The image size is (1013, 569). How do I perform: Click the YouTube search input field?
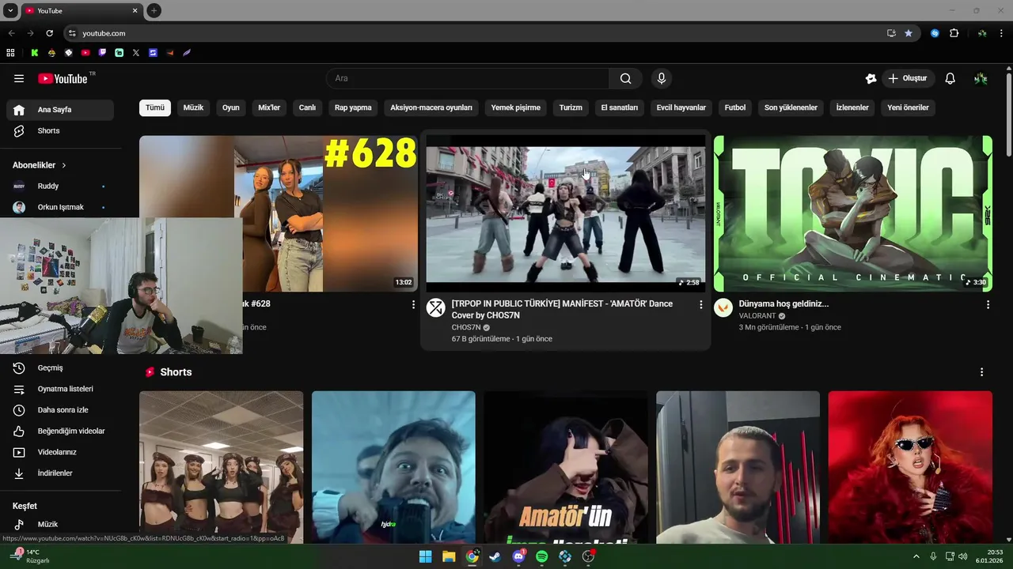click(x=468, y=78)
